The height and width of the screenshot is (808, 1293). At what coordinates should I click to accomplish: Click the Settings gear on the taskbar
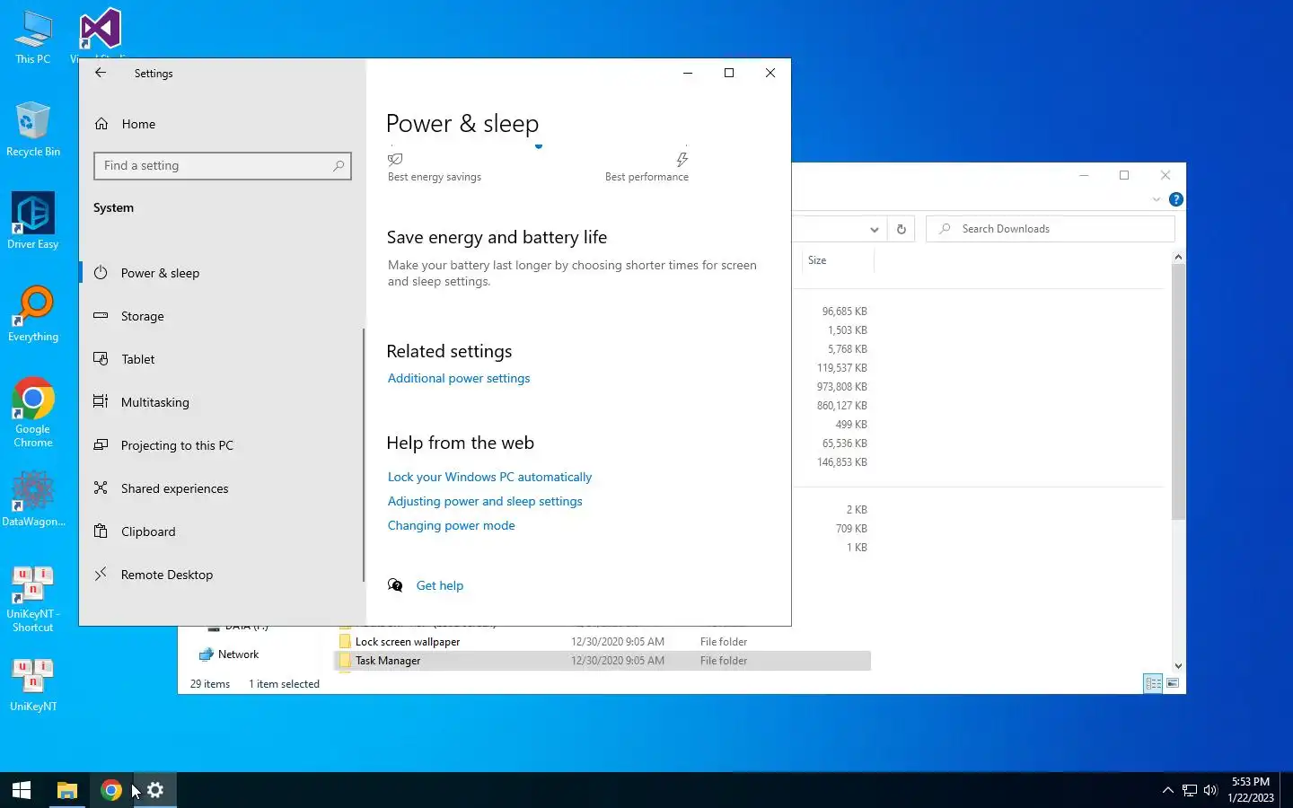click(155, 790)
